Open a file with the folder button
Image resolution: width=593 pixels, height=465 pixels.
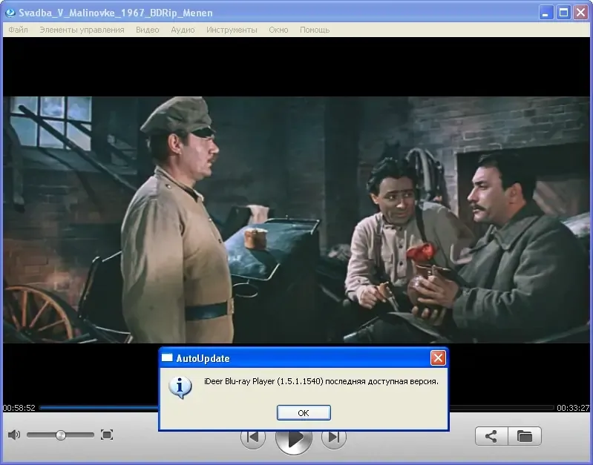[525, 436]
